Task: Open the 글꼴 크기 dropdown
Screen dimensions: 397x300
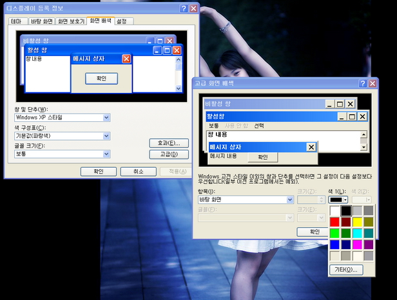Action: tap(106, 154)
